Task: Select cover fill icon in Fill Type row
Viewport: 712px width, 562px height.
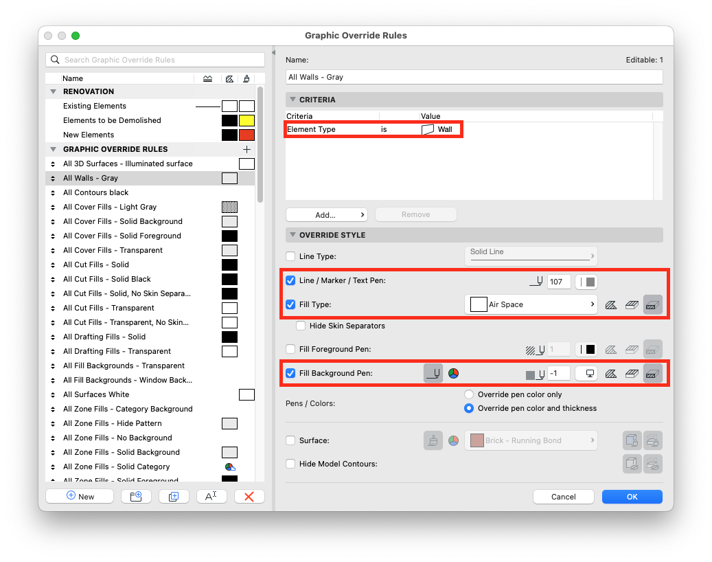Action: point(632,304)
